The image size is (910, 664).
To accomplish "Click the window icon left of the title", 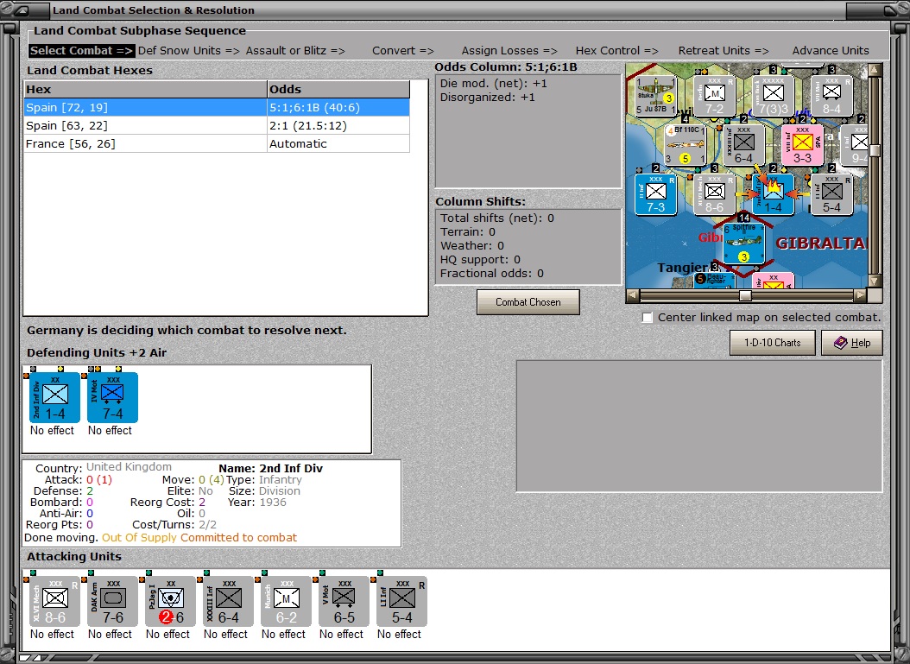I will (x=20, y=9).
